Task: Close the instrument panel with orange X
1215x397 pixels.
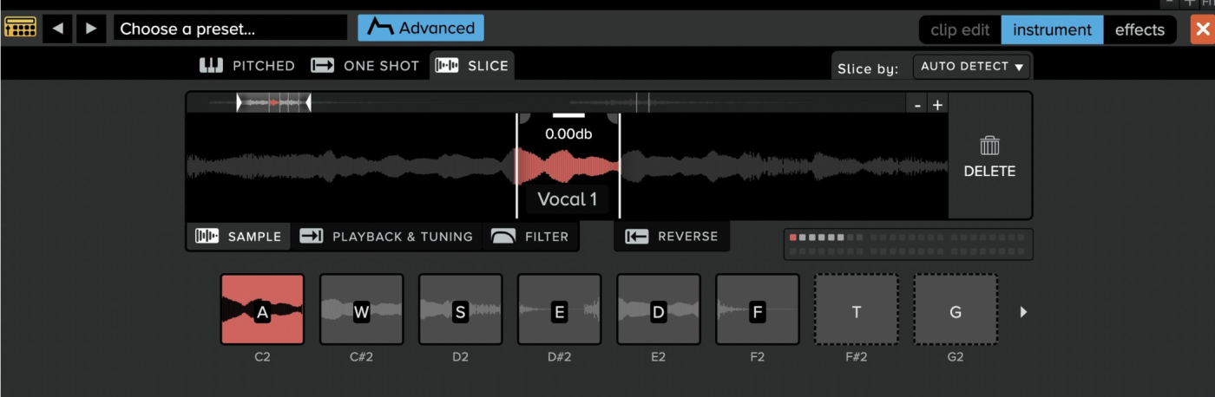Action: tap(1202, 29)
